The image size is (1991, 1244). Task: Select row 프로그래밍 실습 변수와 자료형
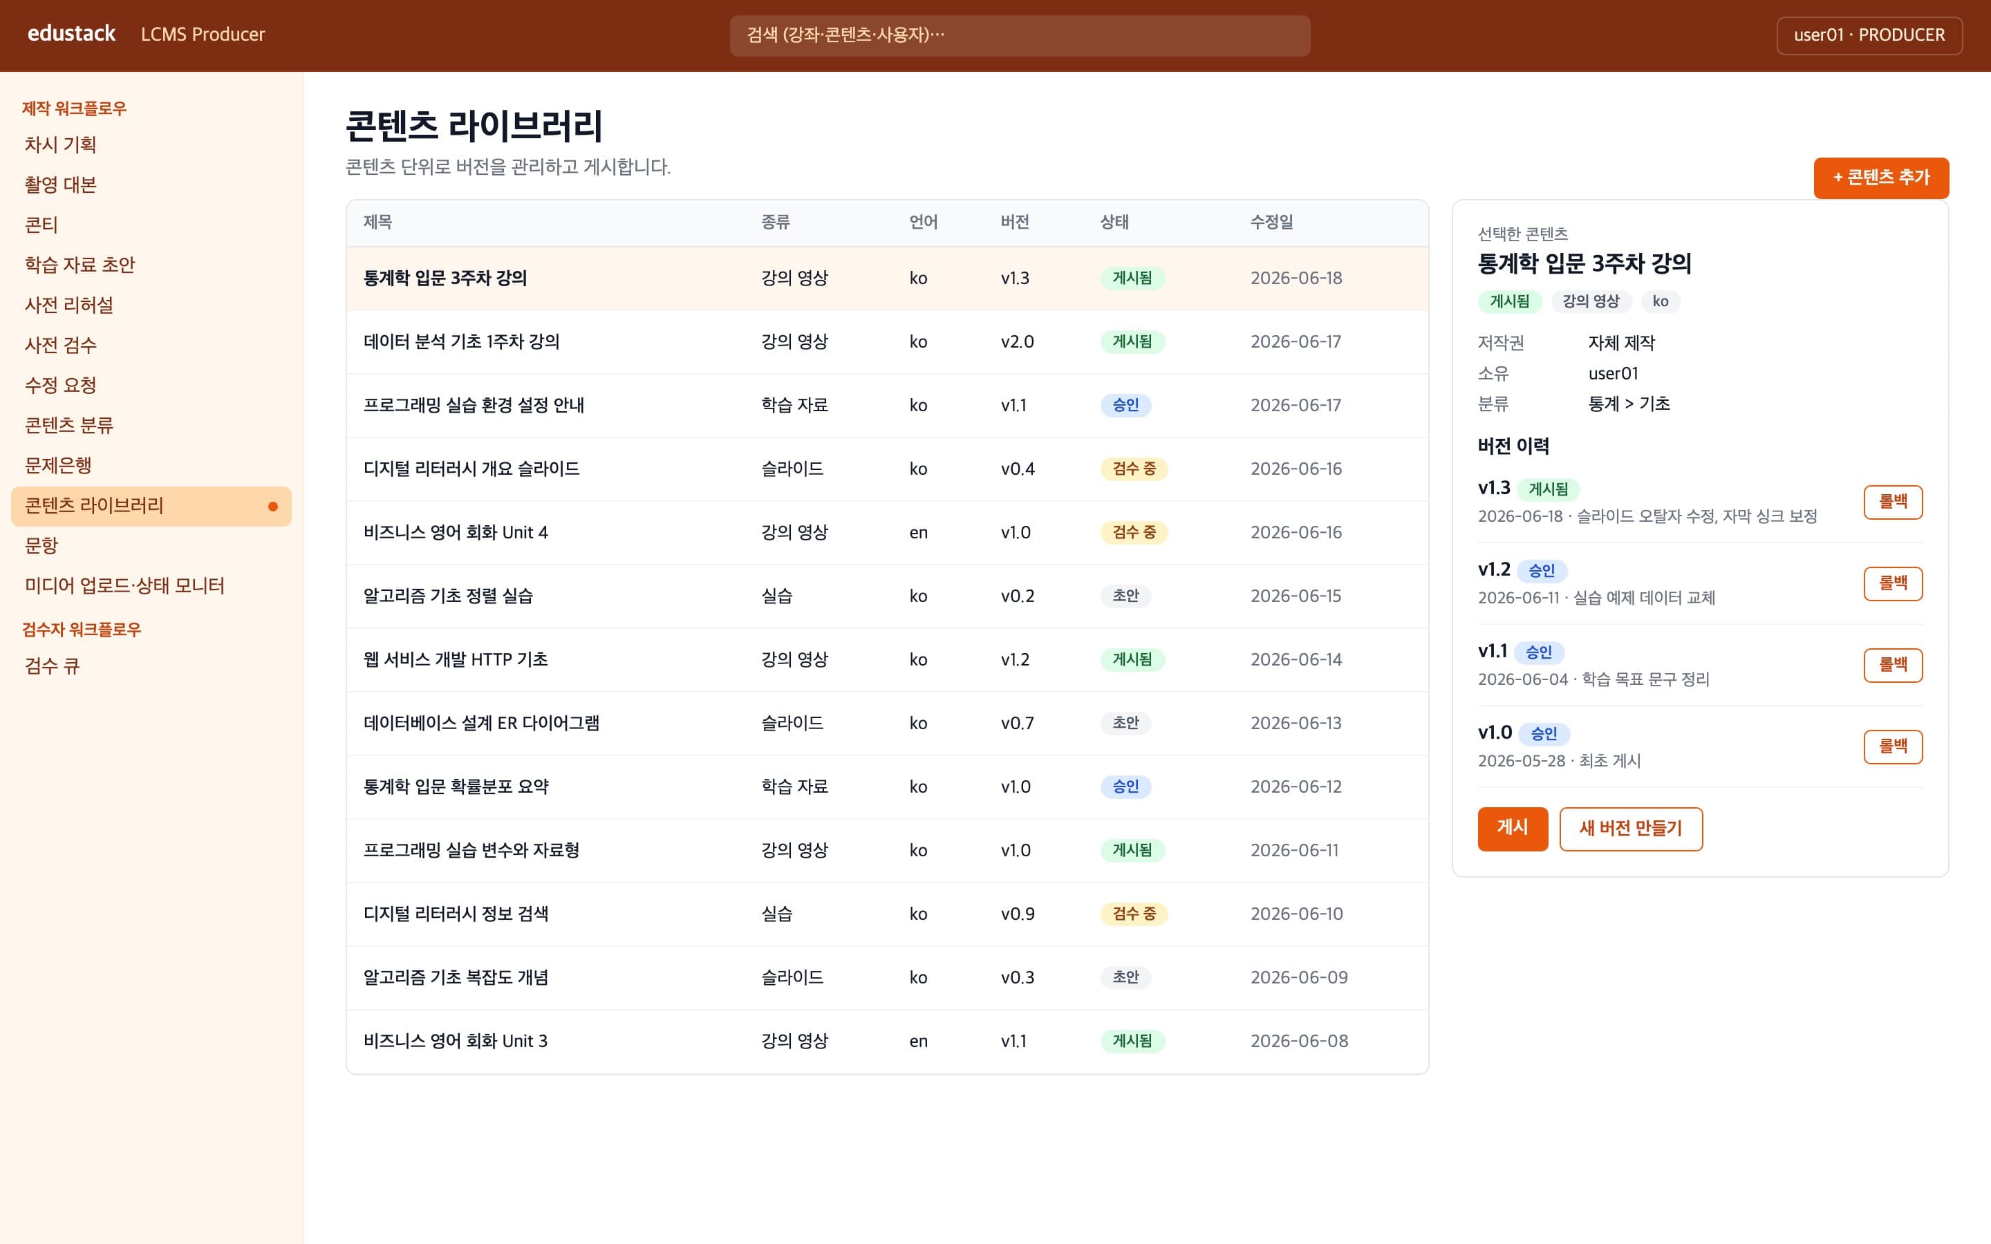[887, 850]
